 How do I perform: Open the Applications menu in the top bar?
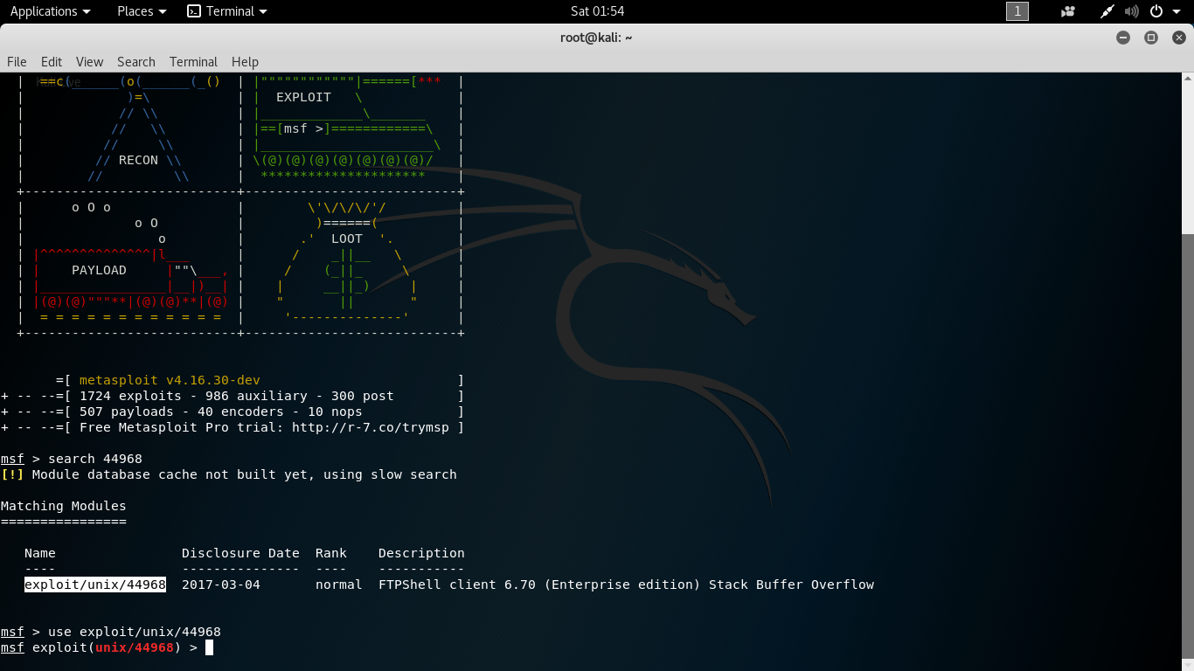coord(50,11)
